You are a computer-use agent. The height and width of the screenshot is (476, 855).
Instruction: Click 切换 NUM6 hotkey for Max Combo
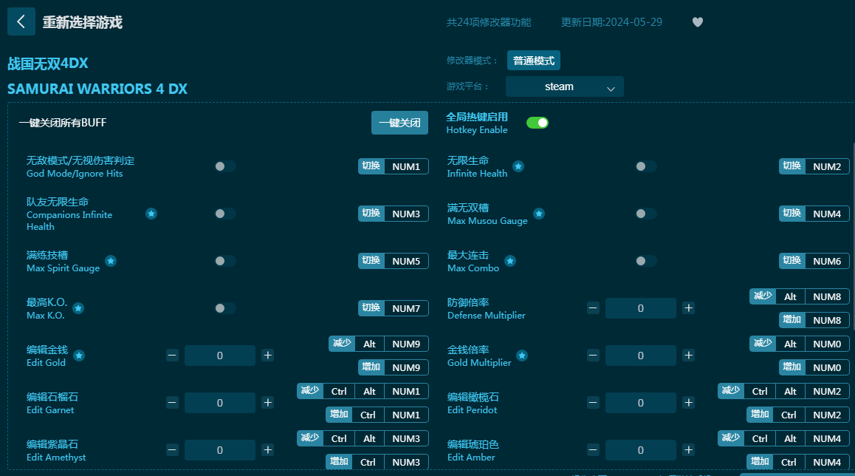coord(814,261)
